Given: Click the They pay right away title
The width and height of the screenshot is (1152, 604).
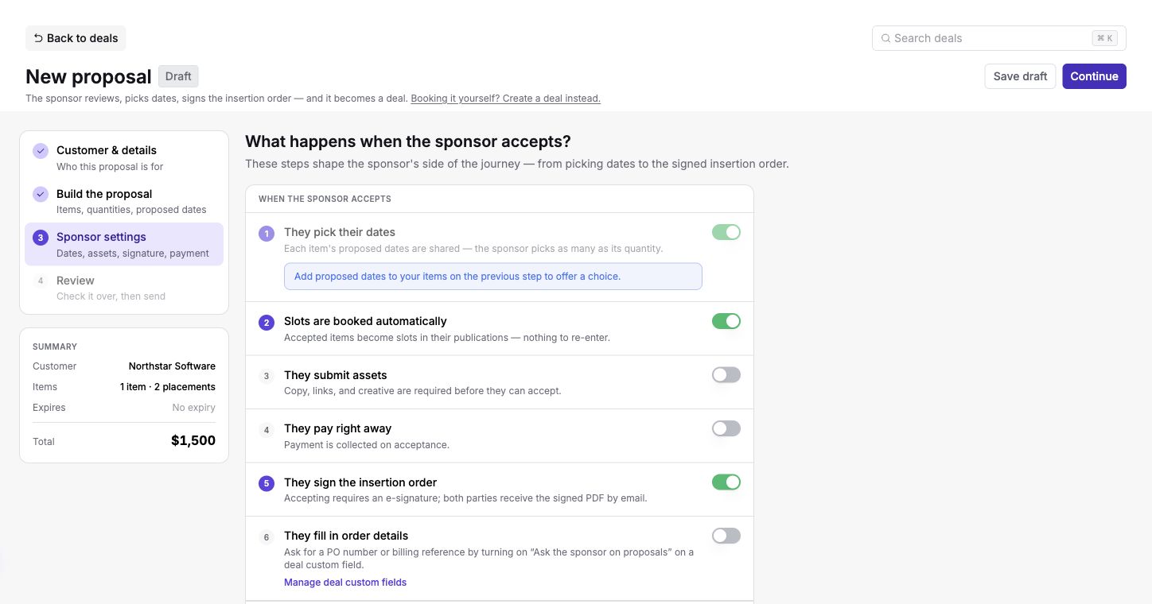Looking at the screenshot, I should pyautogui.click(x=338, y=428).
